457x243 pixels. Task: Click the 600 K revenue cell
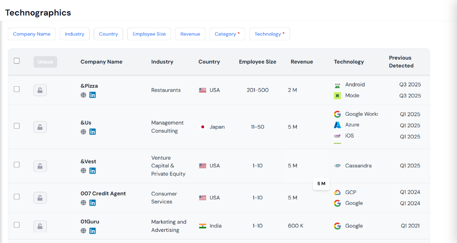click(295, 226)
